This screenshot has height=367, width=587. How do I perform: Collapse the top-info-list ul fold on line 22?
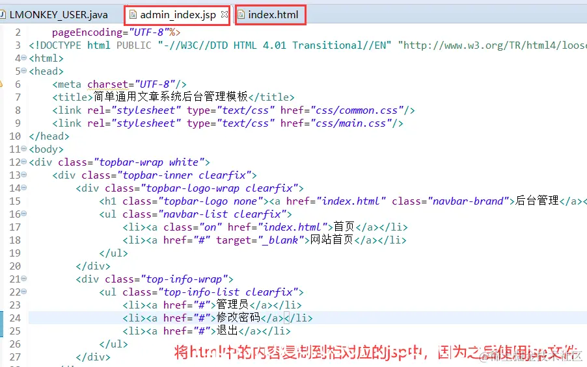pos(24,292)
